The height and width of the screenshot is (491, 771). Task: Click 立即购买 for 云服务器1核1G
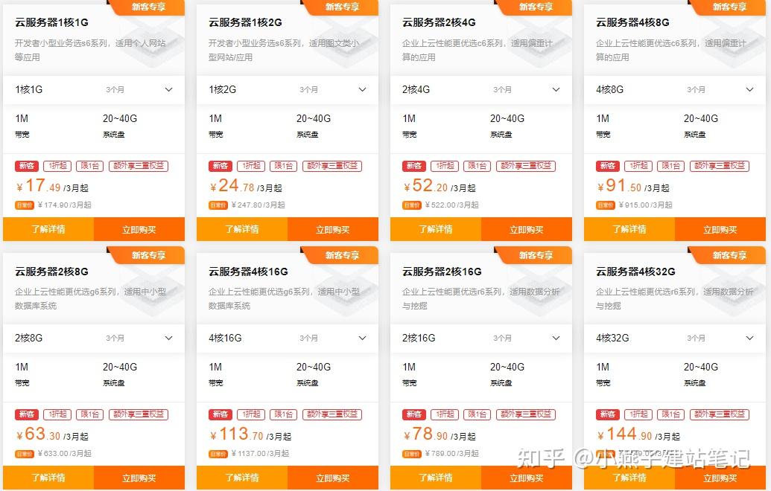click(x=139, y=229)
